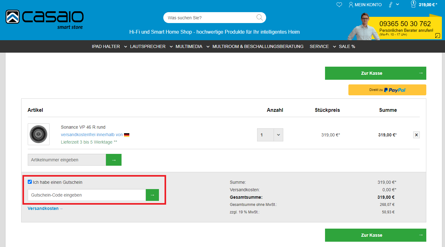Open LAUTSPRECHER menu
Screen dimensions: 445x247
point(148,46)
